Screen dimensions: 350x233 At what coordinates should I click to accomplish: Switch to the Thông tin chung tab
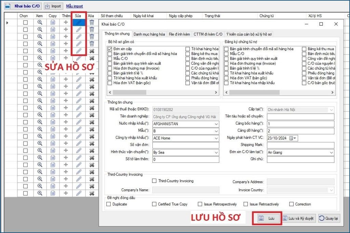click(117, 34)
